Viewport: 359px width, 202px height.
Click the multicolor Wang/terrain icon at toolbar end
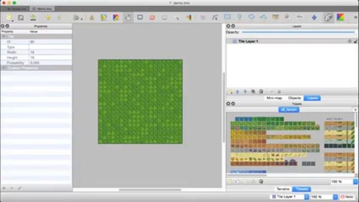(x=340, y=17)
